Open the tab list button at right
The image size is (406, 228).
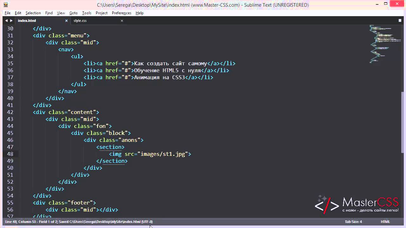coord(400,21)
